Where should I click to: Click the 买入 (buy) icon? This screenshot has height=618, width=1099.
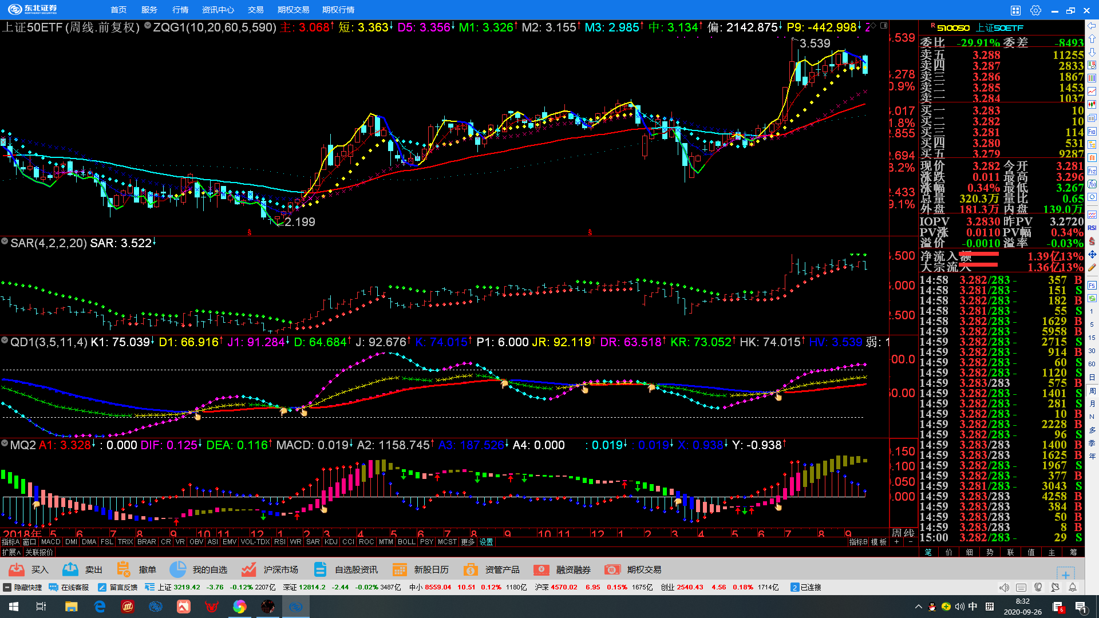coord(17,569)
